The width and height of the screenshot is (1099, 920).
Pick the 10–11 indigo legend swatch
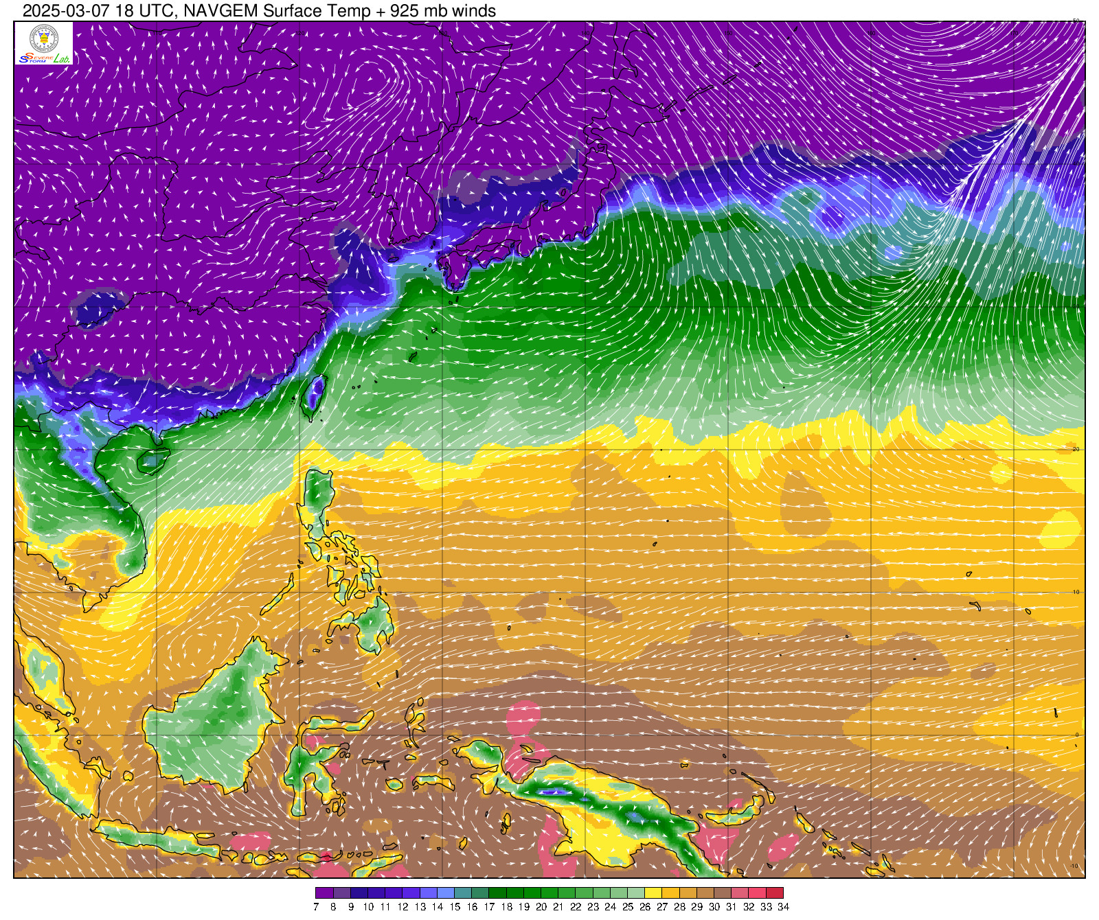click(x=376, y=893)
